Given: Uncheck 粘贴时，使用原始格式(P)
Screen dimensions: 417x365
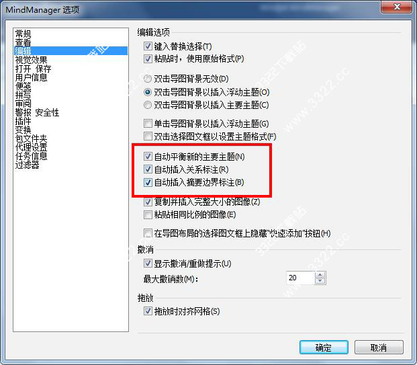Looking at the screenshot, I should click(x=148, y=58).
